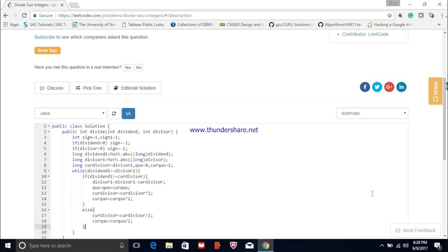Open the Notes side tab
The height and width of the screenshot is (252, 448).
point(435,91)
